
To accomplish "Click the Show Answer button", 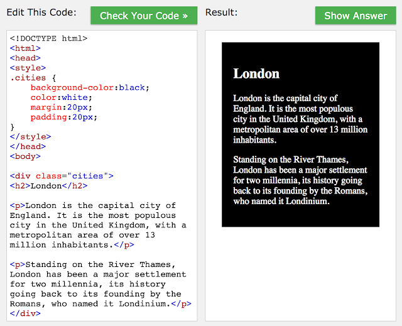I will [356, 15].
